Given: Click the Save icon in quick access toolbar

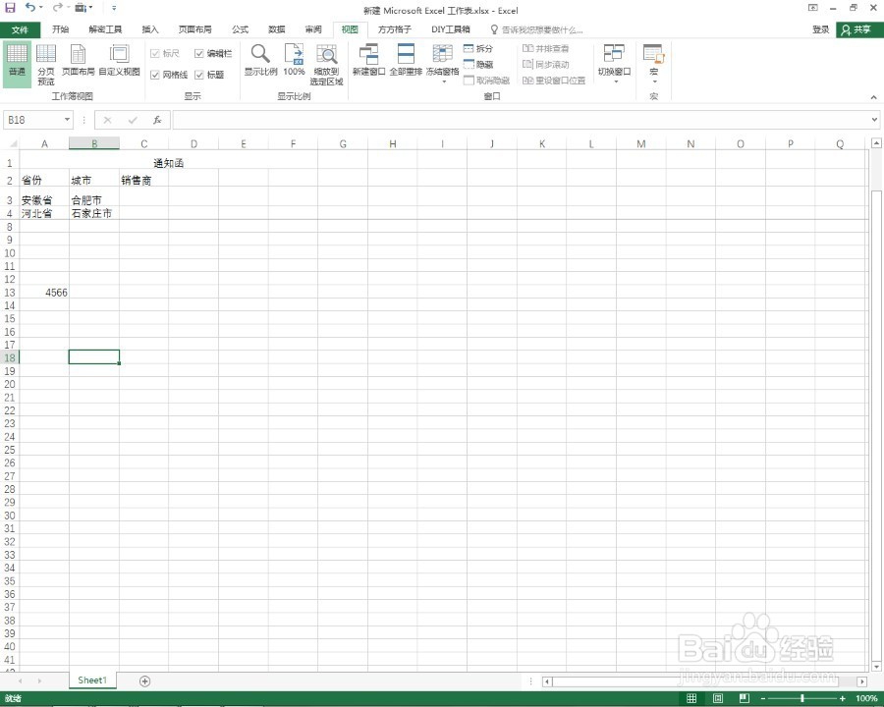Looking at the screenshot, I should 10,8.
